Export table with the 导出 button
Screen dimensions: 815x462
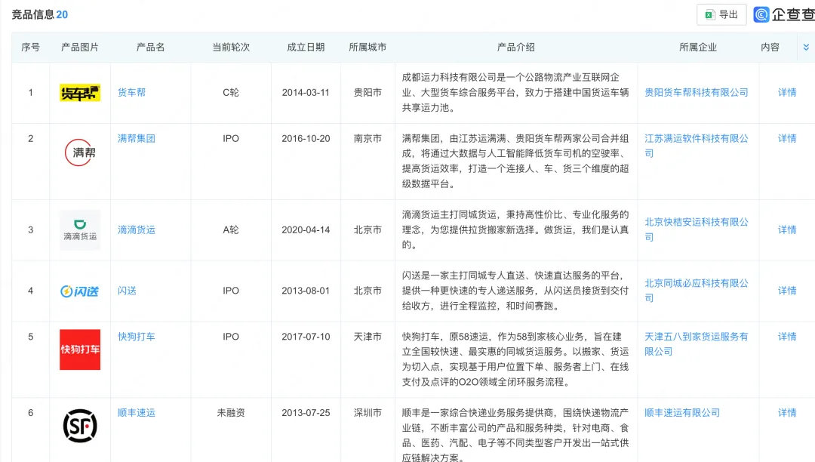pos(721,14)
